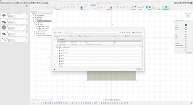Image resolution: width=193 pixels, height=105 pixels.
Task: Toggle Snap checkbox in Sketch Palette
Action: click(186, 32)
